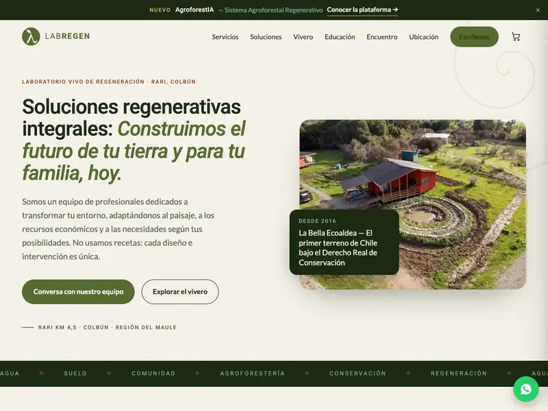548x411 pixels.
Task: Open the WhatsApp chat bubble
Action: coord(526,388)
